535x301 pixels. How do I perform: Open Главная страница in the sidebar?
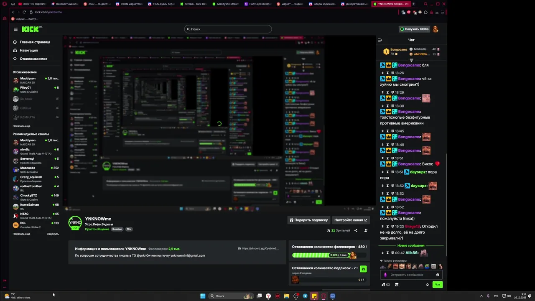[32, 42]
